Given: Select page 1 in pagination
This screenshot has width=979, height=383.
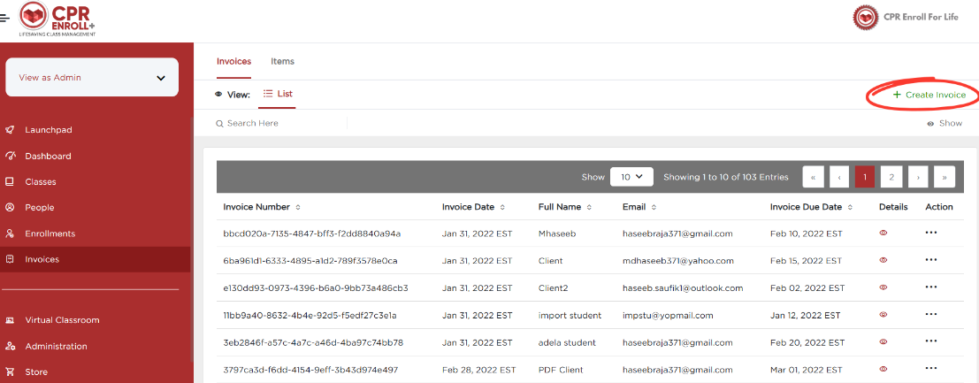Looking at the screenshot, I should coord(865,177).
